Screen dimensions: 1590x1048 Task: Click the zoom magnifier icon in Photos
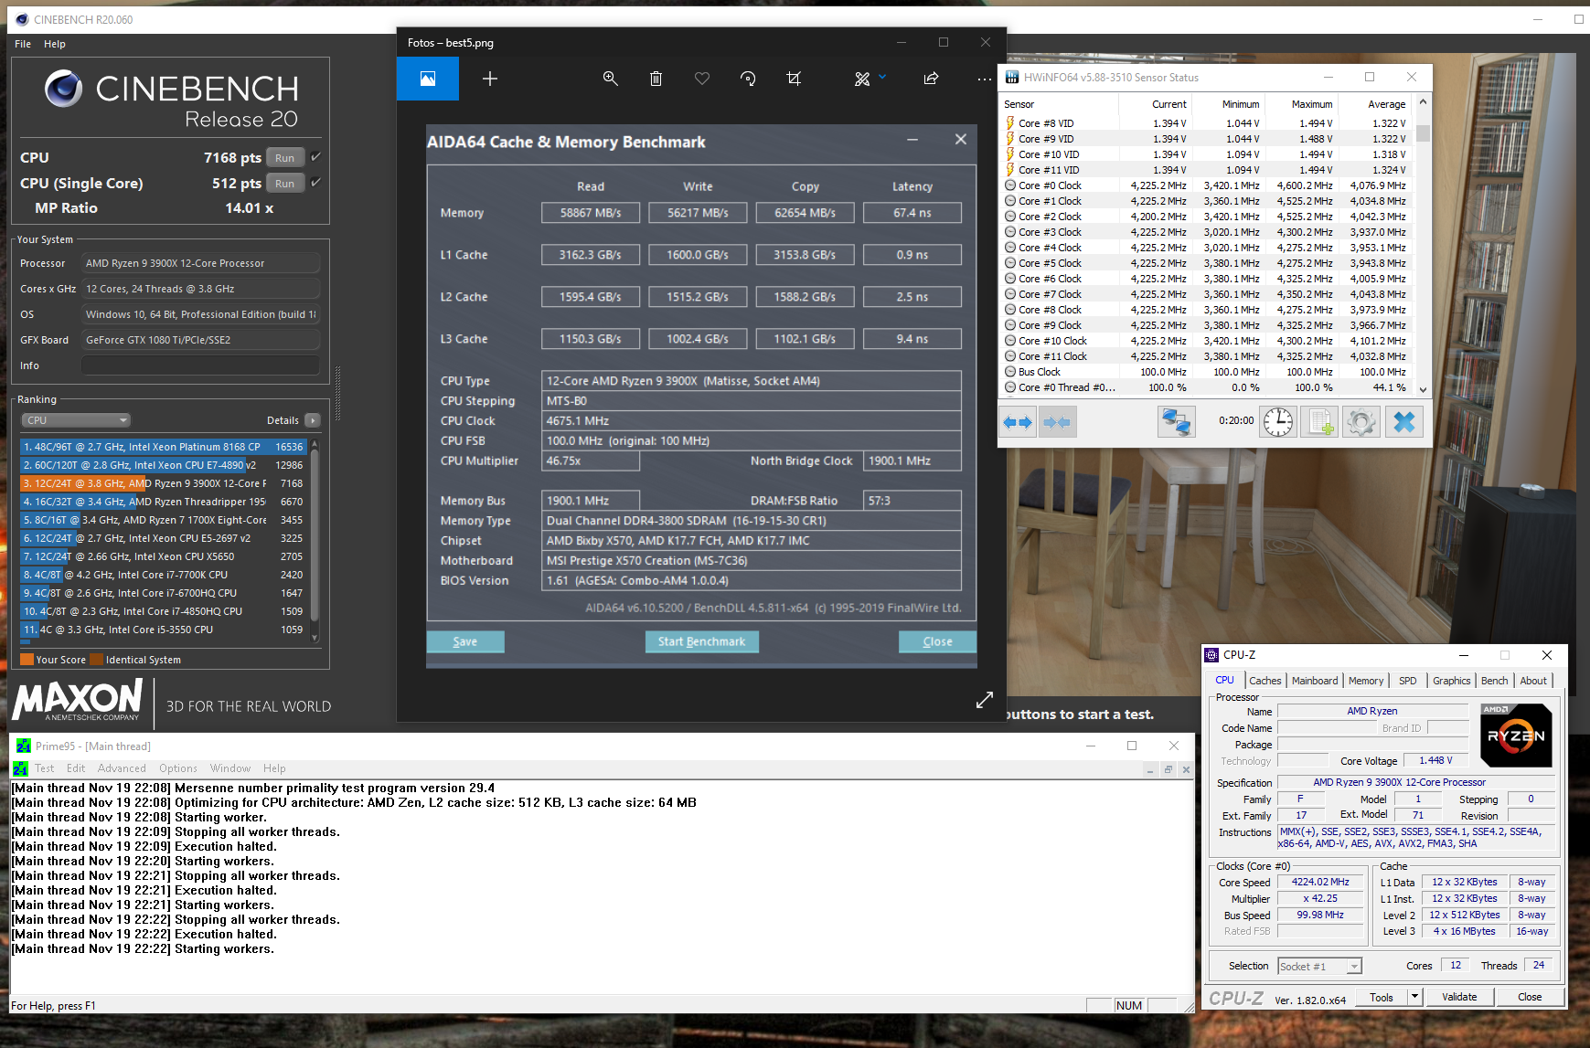611,79
